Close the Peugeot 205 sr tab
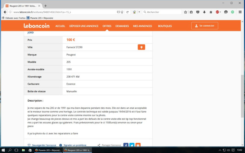Screen dimensions: 245x153 coord(39,6)
